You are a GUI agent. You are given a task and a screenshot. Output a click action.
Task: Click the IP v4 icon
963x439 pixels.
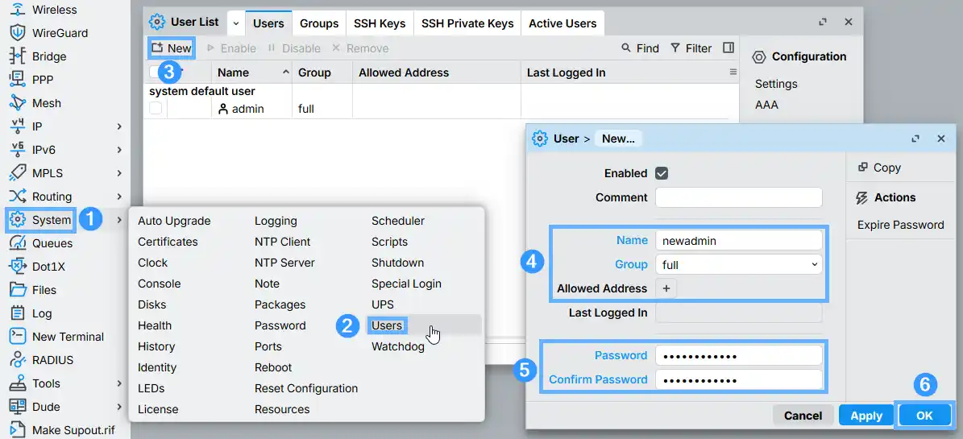coord(18,126)
